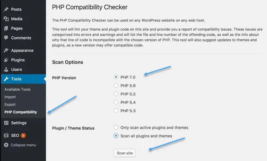Screen dimensions: 267x161
Task: Click the Comments speech bubble icon
Action: click(x=6, y=38)
